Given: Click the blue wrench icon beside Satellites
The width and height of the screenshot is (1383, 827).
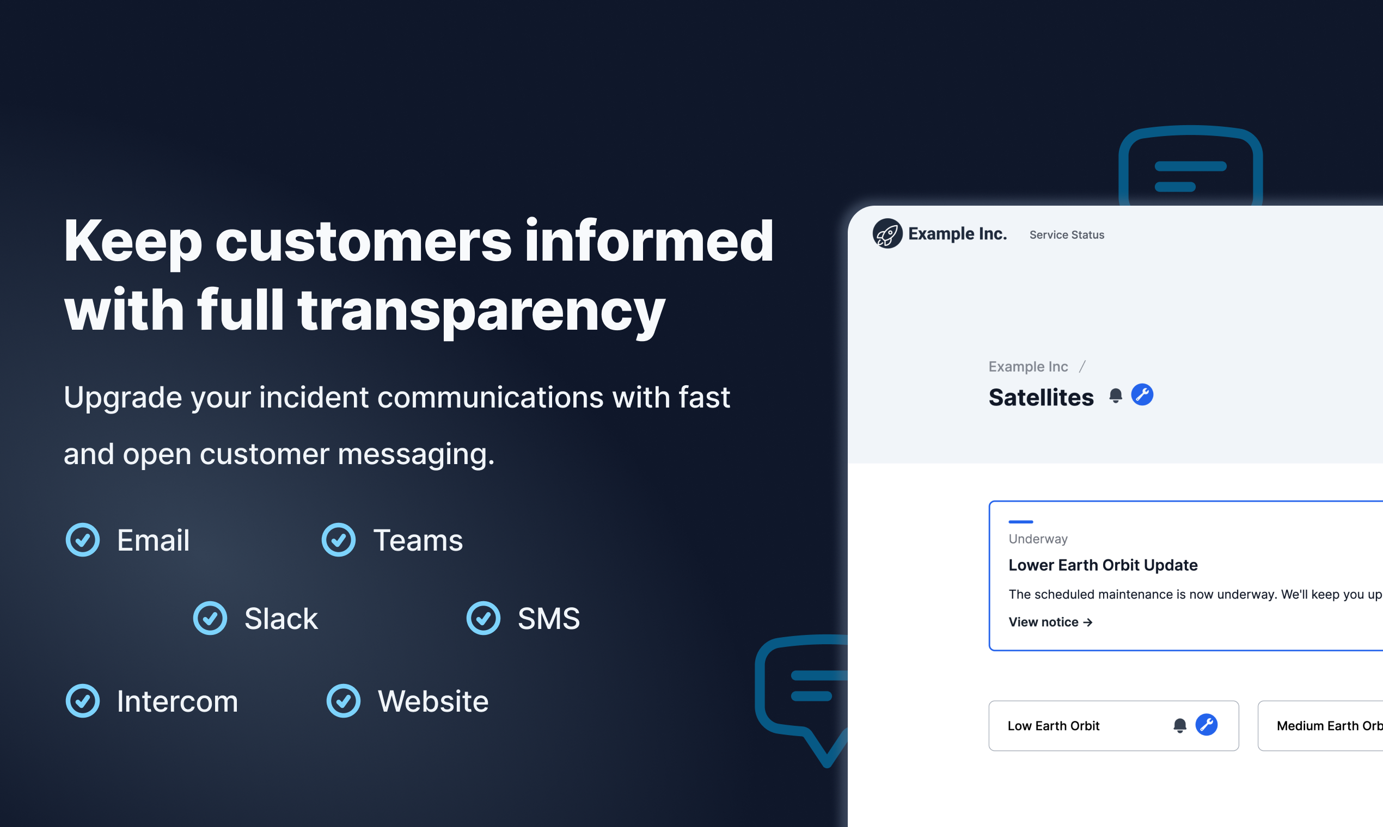Looking at the screenshot, I should [x=1142, y=394].
